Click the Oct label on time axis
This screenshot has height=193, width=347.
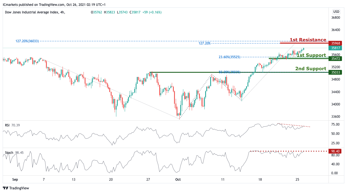click(178, 179)
